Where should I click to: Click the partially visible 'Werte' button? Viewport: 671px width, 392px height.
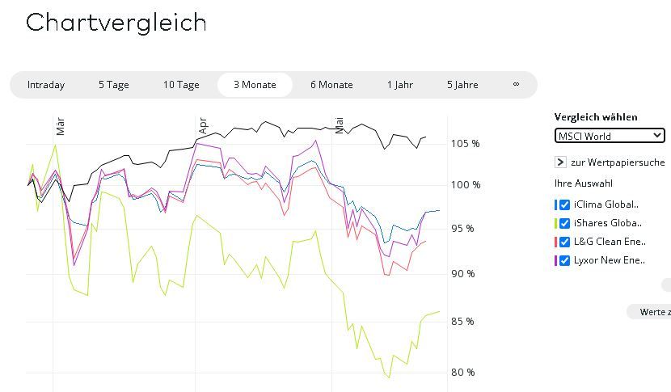click(x=652, y=312)
